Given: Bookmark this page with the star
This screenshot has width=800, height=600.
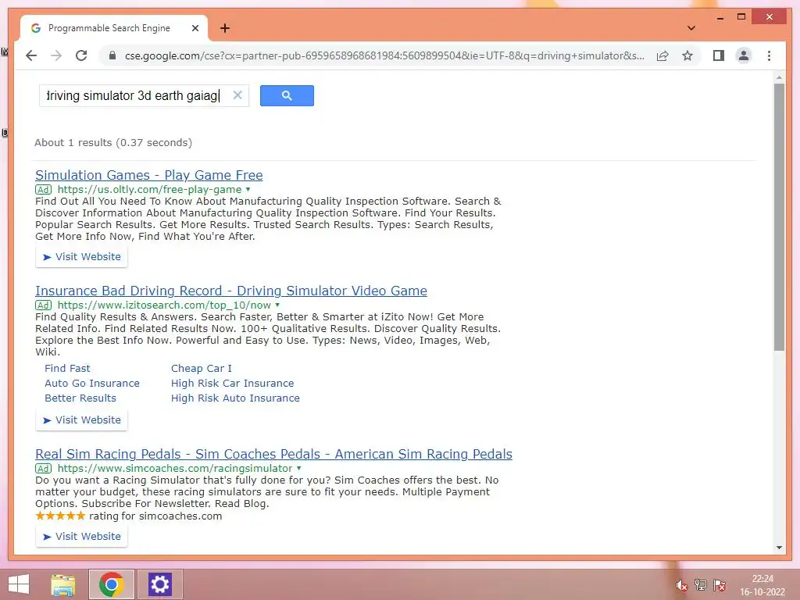Looking at the screenshot, I should (x=687, y=55).
